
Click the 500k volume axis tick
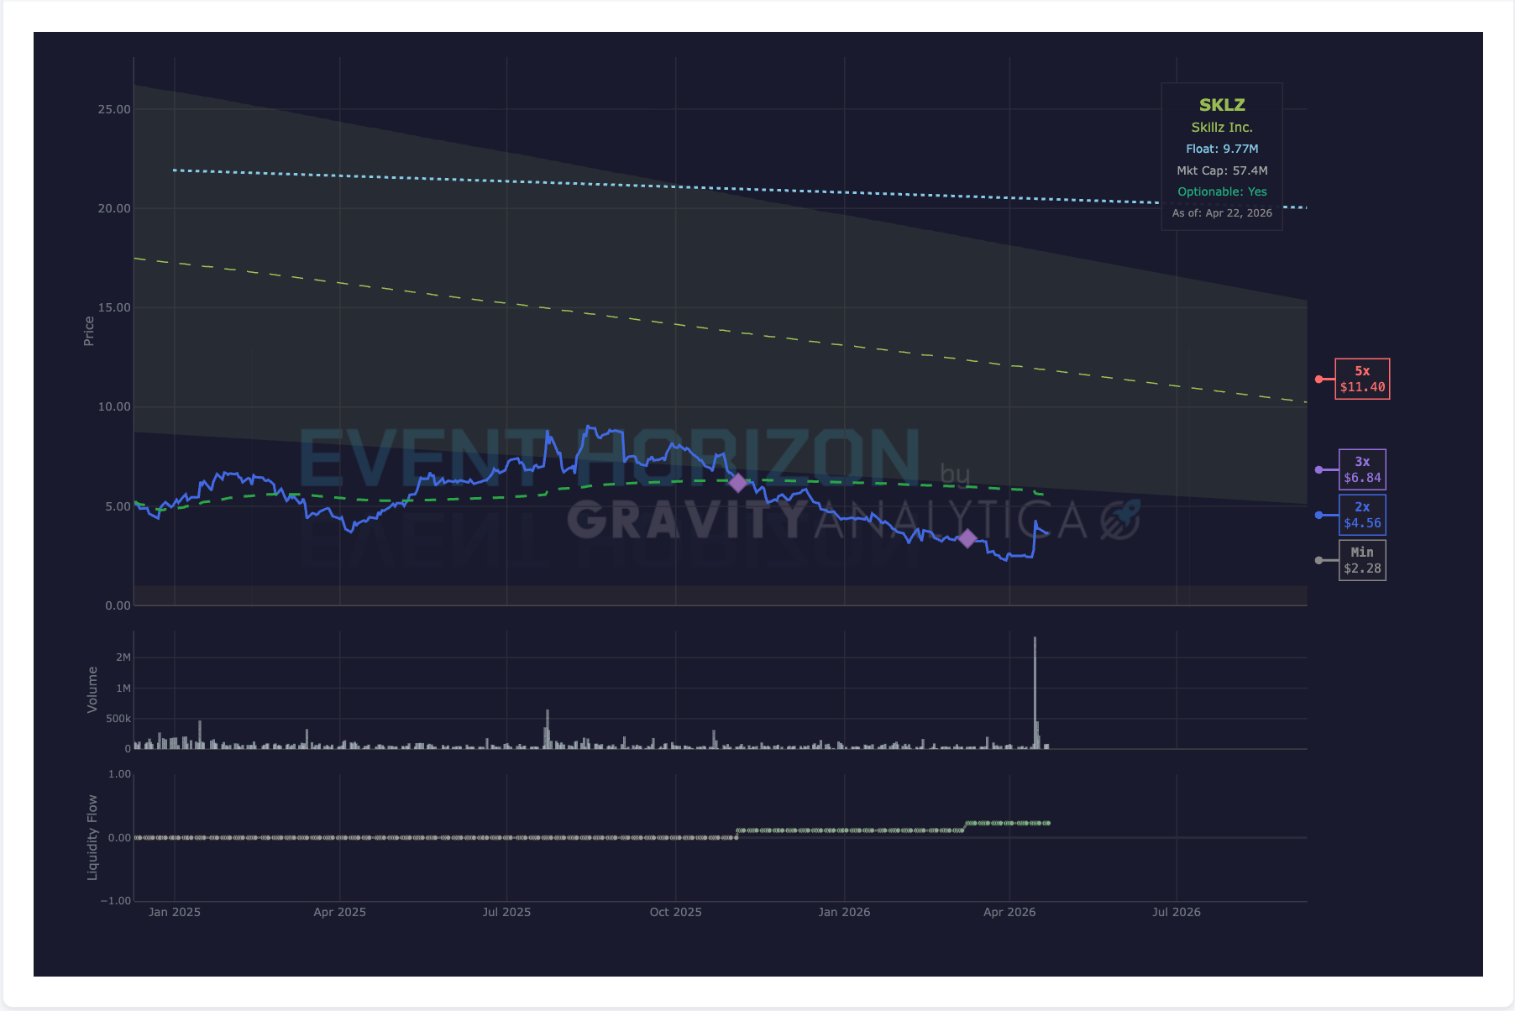(x=118, y=719)
